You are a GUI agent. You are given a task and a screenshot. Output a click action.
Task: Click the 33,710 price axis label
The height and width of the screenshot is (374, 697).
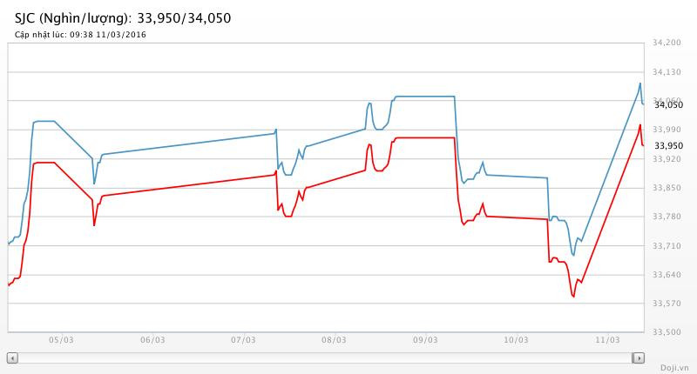click(x=667, y=246)
